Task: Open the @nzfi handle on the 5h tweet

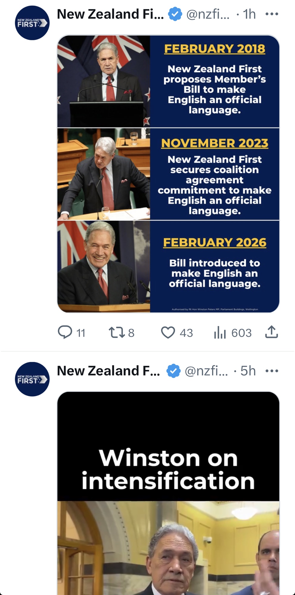Action: 206,371
